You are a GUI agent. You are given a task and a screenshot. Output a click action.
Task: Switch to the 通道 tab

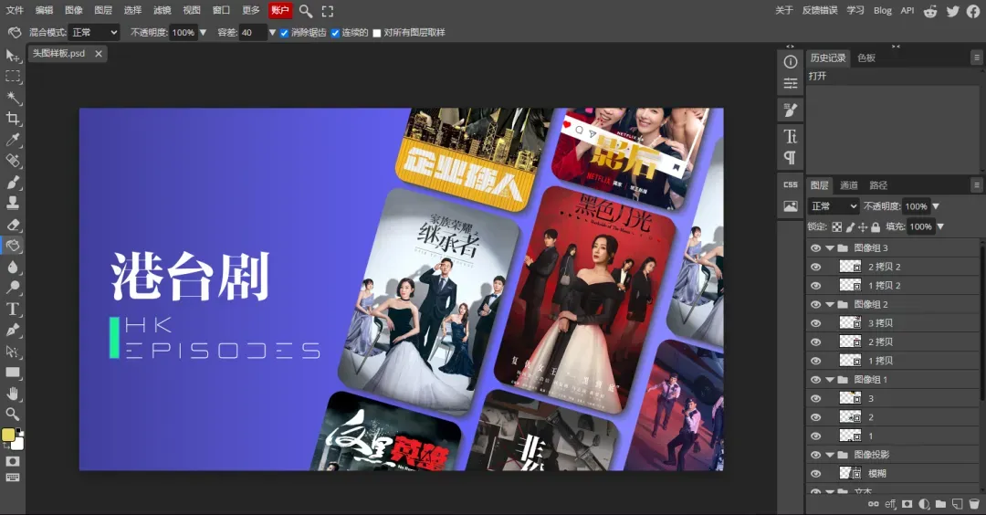pos(849,184)
